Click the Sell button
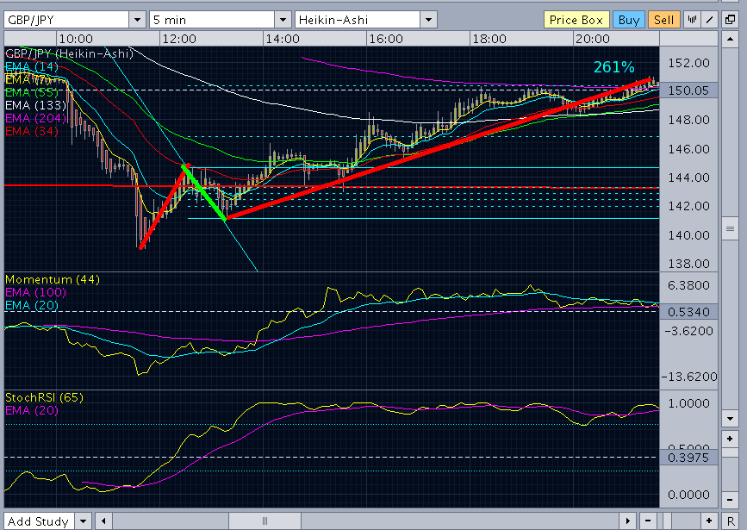 tap(663, 20)
